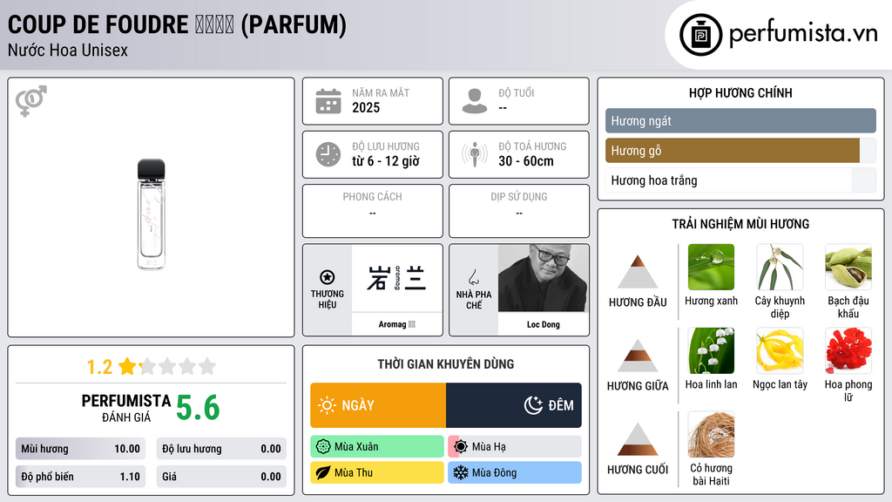Open the Ngọc lan tây ylang image
The image size is (892, 502).
pyautogui.click(x=780, y=350)
